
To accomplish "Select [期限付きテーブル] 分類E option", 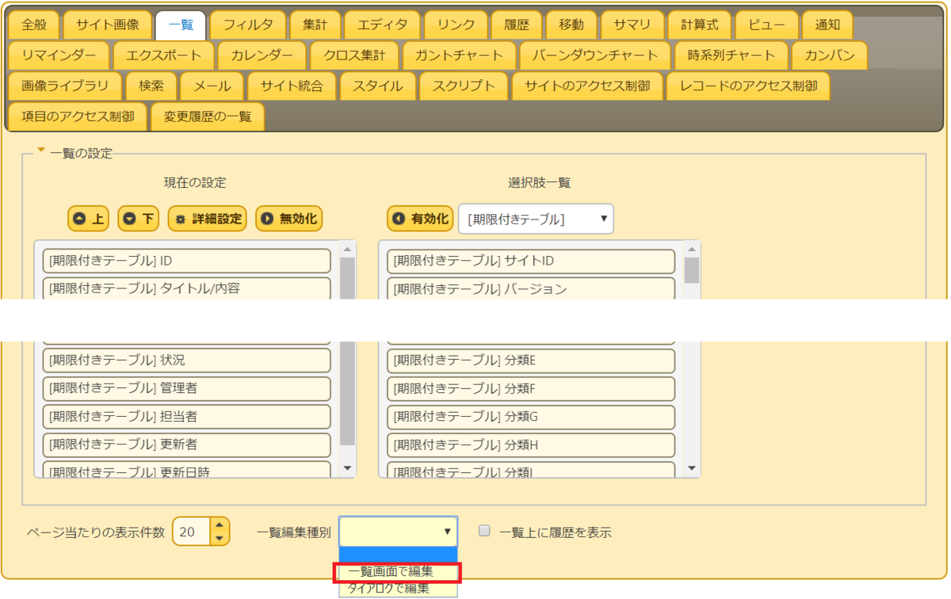I will click(x=531, y=361).
